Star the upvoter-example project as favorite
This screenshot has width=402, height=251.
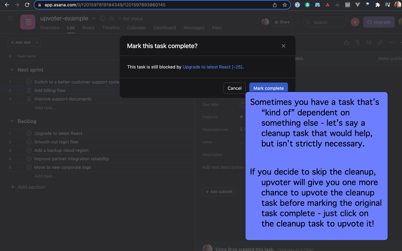(x=111, y=19)
